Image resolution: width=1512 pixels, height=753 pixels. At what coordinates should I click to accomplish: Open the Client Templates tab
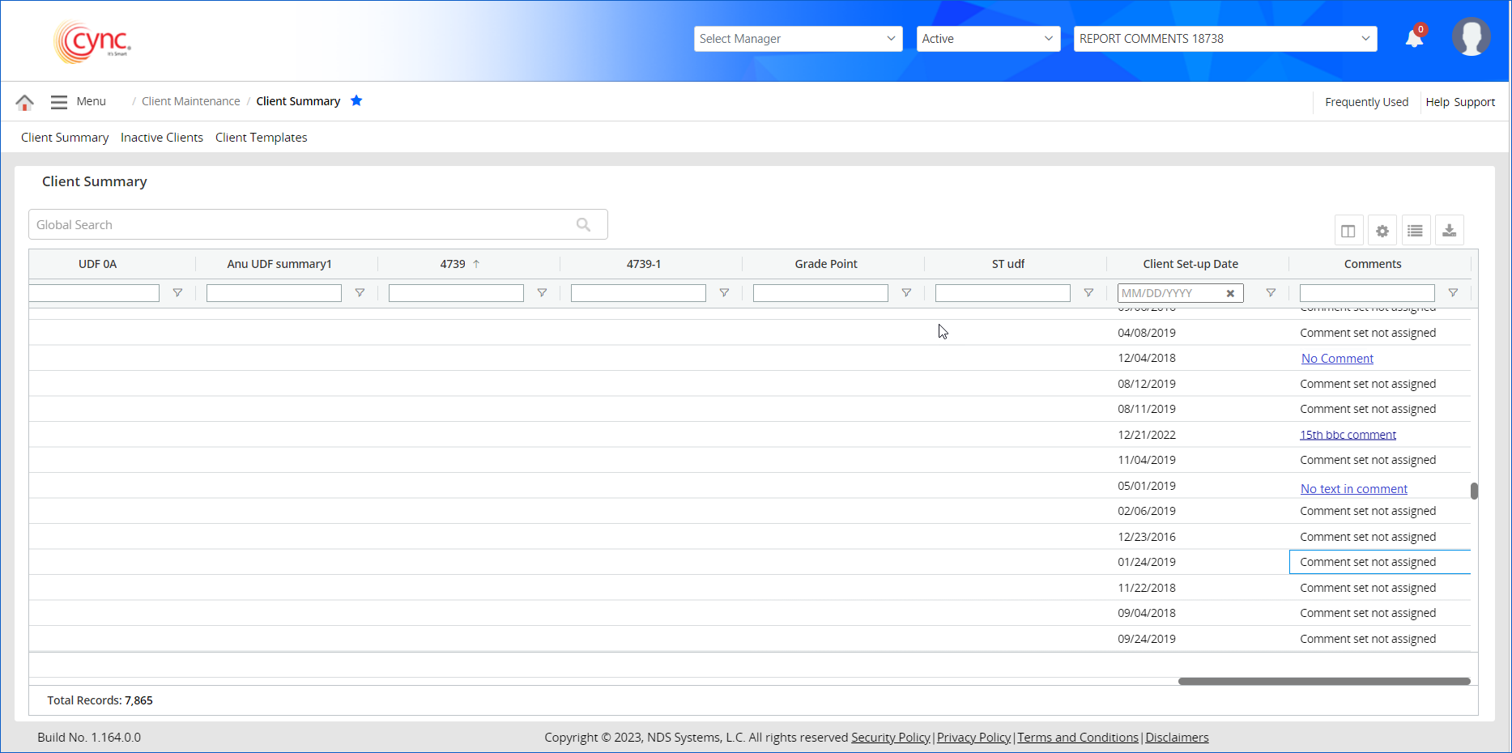(x=261, y=138)
